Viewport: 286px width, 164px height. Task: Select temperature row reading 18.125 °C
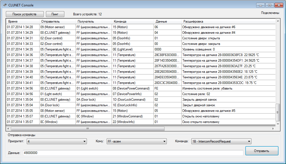141,72
